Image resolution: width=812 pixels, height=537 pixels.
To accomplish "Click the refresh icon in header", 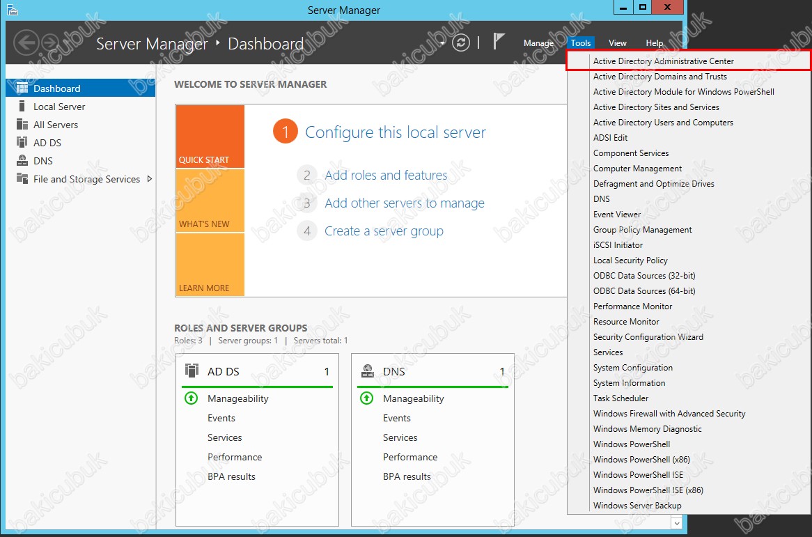I will [x=461, y=42].
